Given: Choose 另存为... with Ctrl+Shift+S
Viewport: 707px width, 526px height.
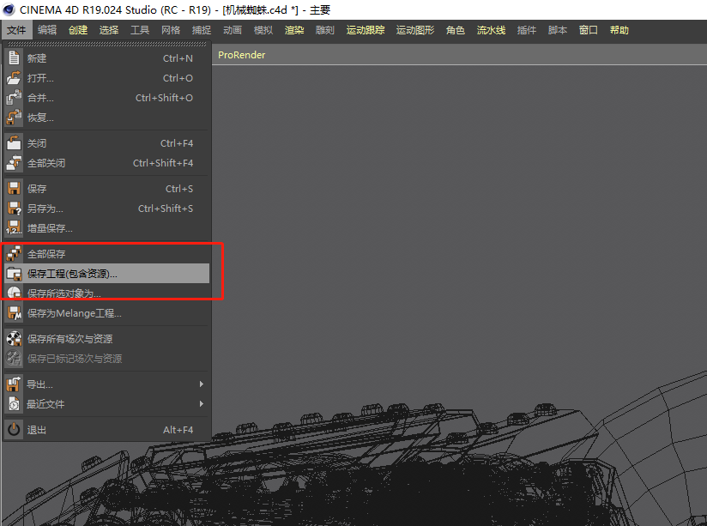Looking at the screenshot, I should [x=107, y=209].
